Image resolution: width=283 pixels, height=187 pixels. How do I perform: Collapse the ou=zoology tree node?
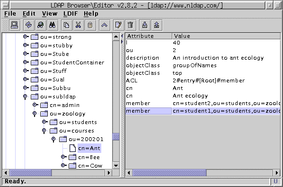pos(35,114)
